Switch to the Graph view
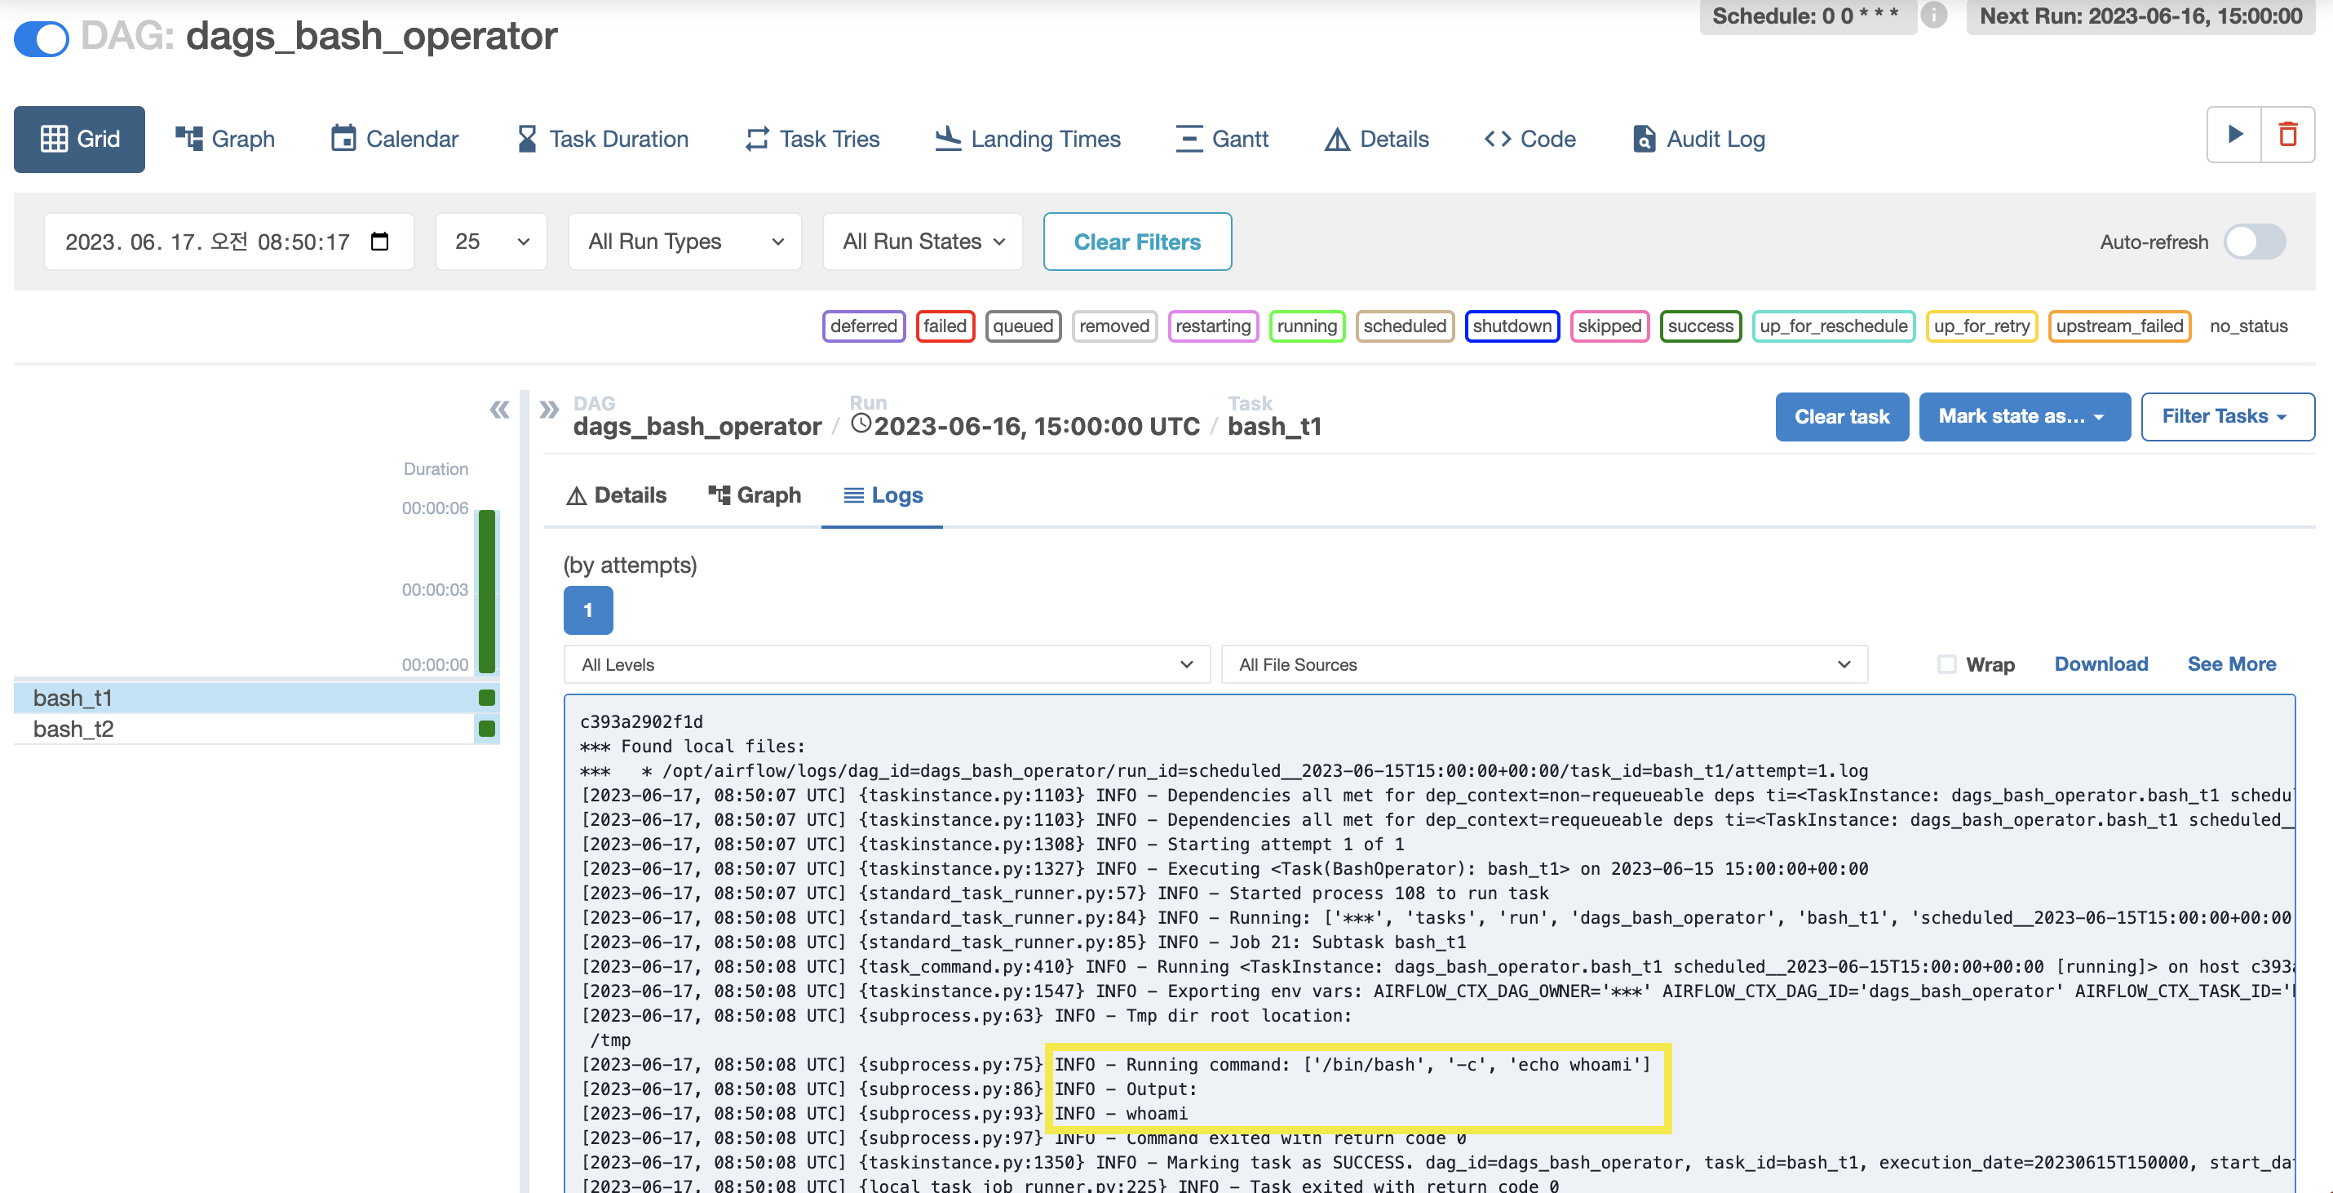 pyautogui.click(x=225, y=139)
